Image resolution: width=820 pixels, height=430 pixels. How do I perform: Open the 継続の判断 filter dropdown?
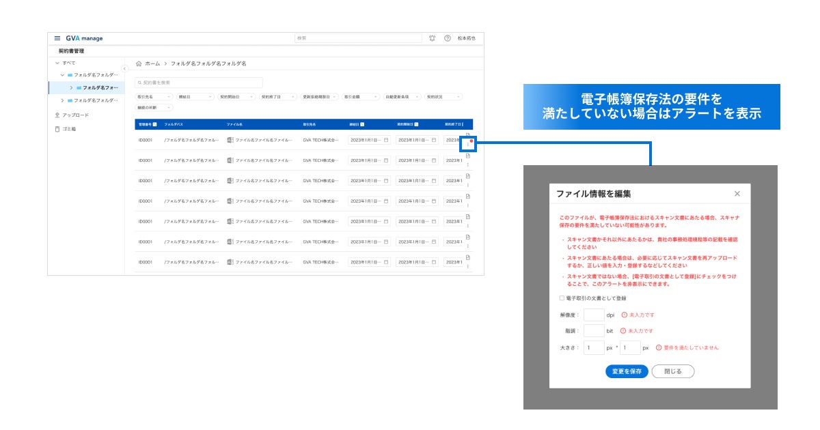154,107
